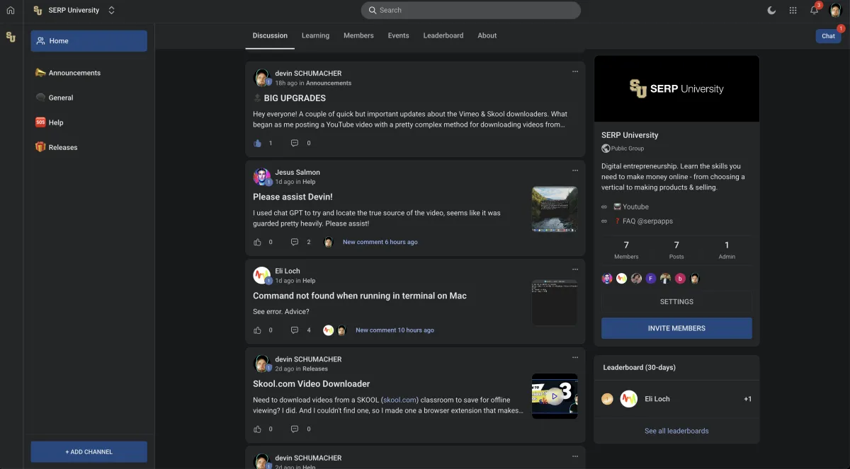Click Jesus Salmon's avatar on his post
The height and width of the screenshot is (469, 850).
[x=261, y=175]
